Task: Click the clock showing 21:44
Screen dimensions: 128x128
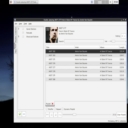Action: click(x=116, y=2)
